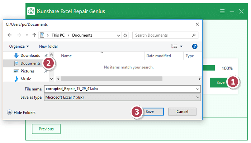251x143 pixels.
Task: Open recent locations chevron dropdown
Action: pos(27,35)
